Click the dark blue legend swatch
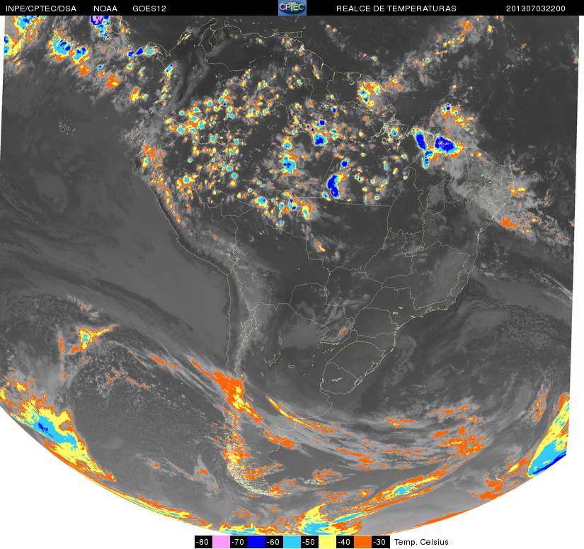This screenshot has height=549, width=584. pyautogui.click(x=257, y=542)
